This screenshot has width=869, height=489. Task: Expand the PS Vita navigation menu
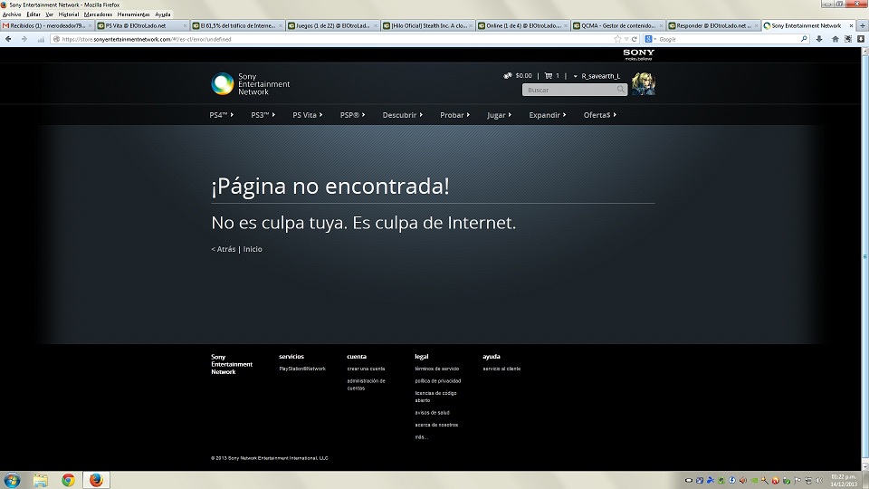(307, 115)
